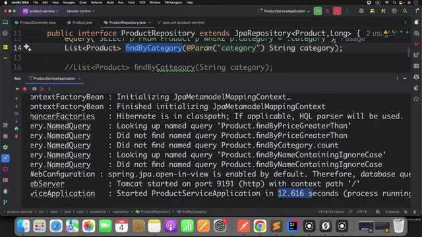Open the three-dots sidebar expander at left

tap(5, 58)
